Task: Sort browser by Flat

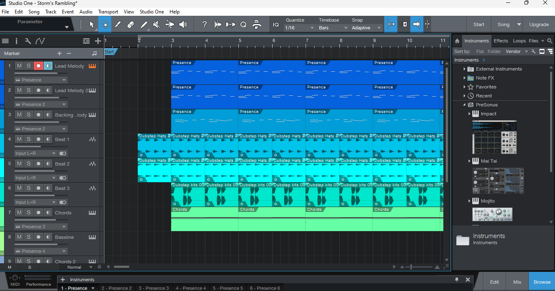Action: pos(480,51)
